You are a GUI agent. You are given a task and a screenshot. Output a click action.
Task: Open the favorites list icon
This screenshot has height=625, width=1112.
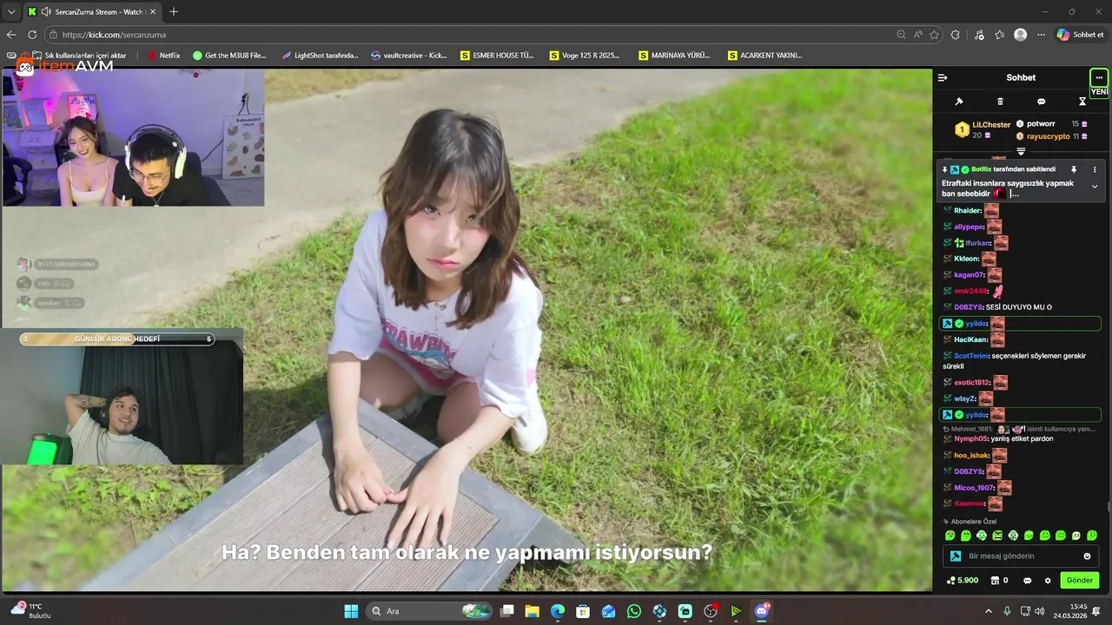coord(1000,35)
